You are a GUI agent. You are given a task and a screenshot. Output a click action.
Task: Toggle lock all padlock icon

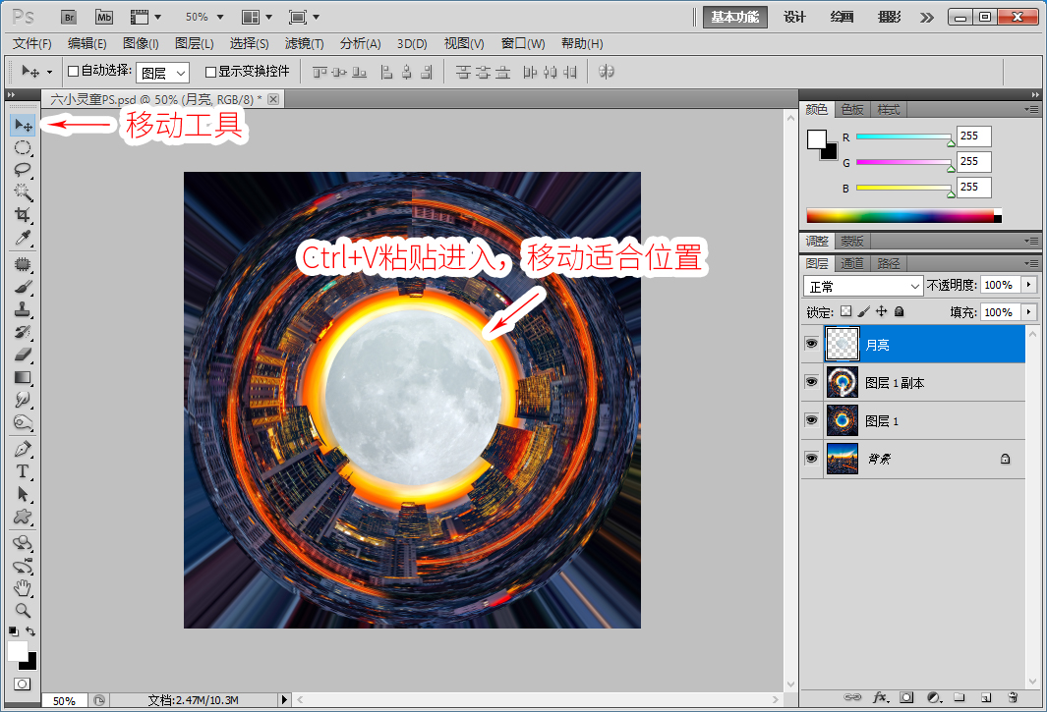899,311
